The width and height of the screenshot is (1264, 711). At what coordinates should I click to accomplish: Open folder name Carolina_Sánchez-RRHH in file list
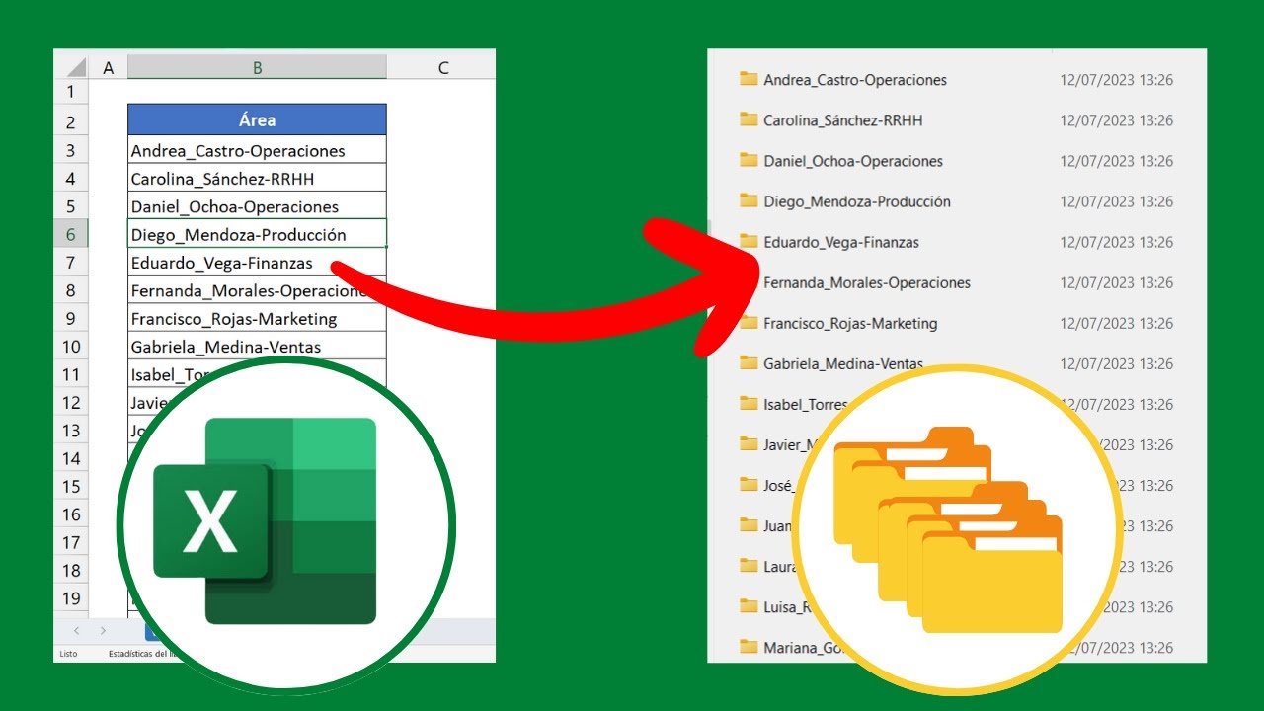[843, 120]
